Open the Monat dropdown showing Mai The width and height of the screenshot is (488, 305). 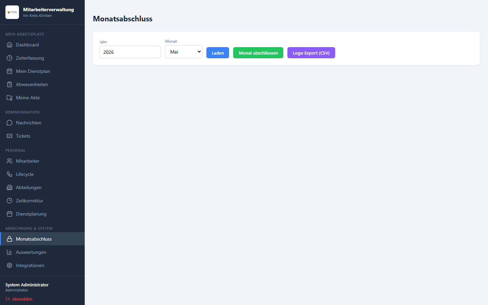pos(184,52)
